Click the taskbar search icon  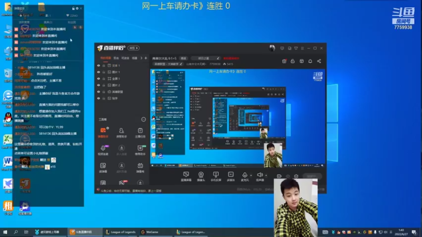16,232
